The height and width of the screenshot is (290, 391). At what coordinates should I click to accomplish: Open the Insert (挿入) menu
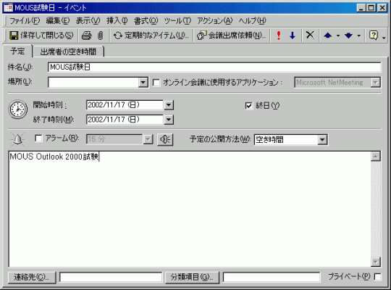(117, 21)
